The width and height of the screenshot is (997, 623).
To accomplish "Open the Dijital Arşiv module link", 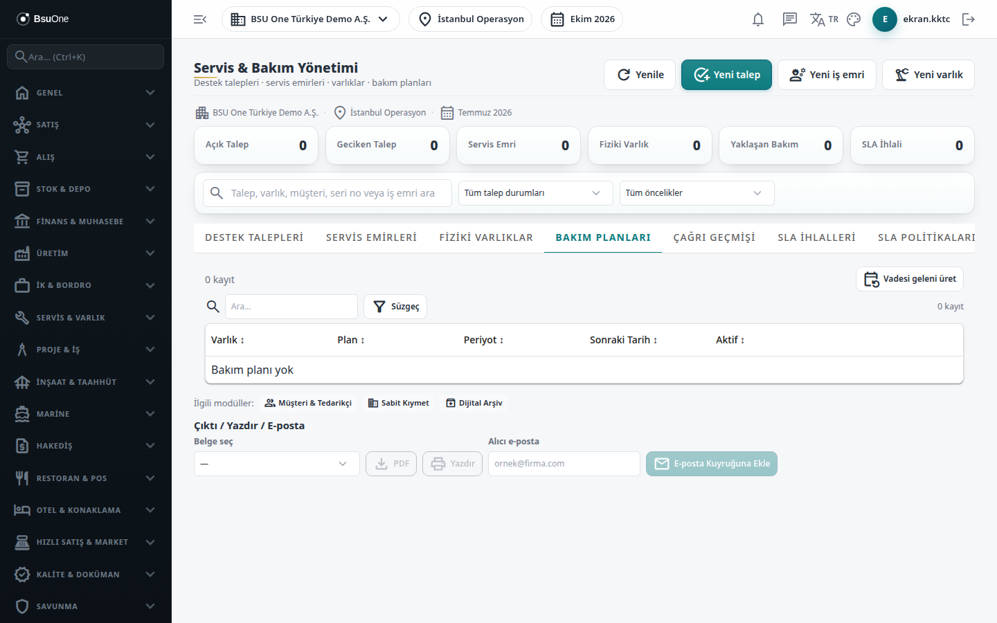I will [x=474, y=403].
